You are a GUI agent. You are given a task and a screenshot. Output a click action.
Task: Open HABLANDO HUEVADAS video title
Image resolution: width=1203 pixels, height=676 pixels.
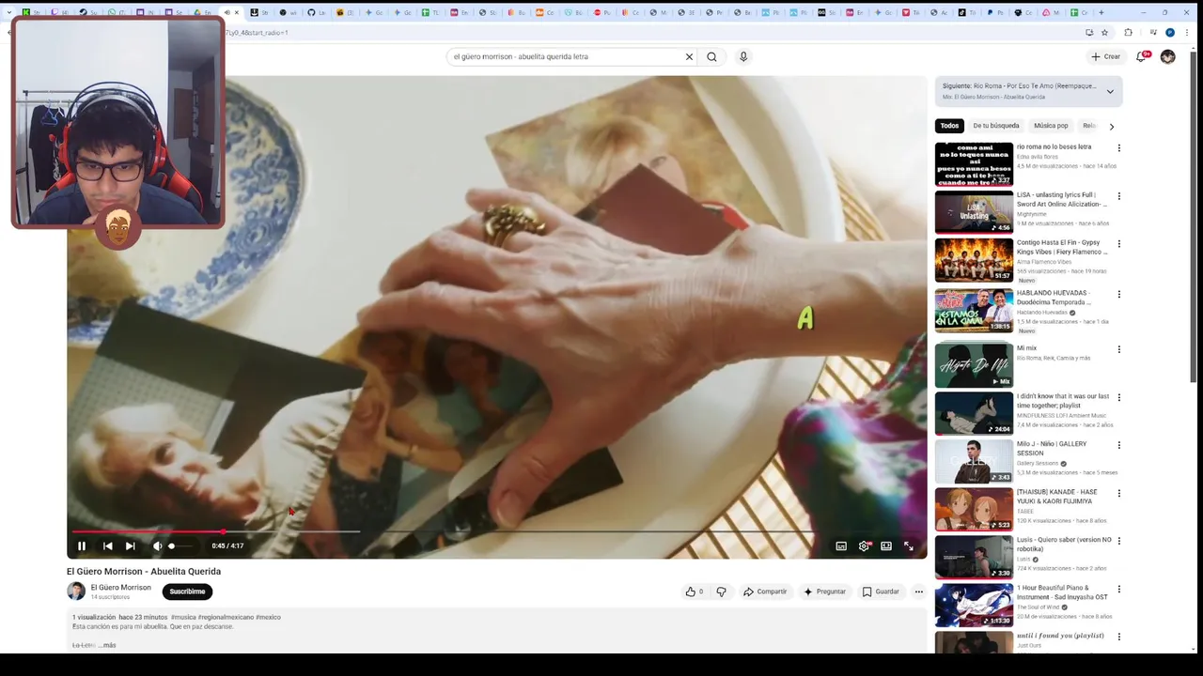[x=1054, y=298]
